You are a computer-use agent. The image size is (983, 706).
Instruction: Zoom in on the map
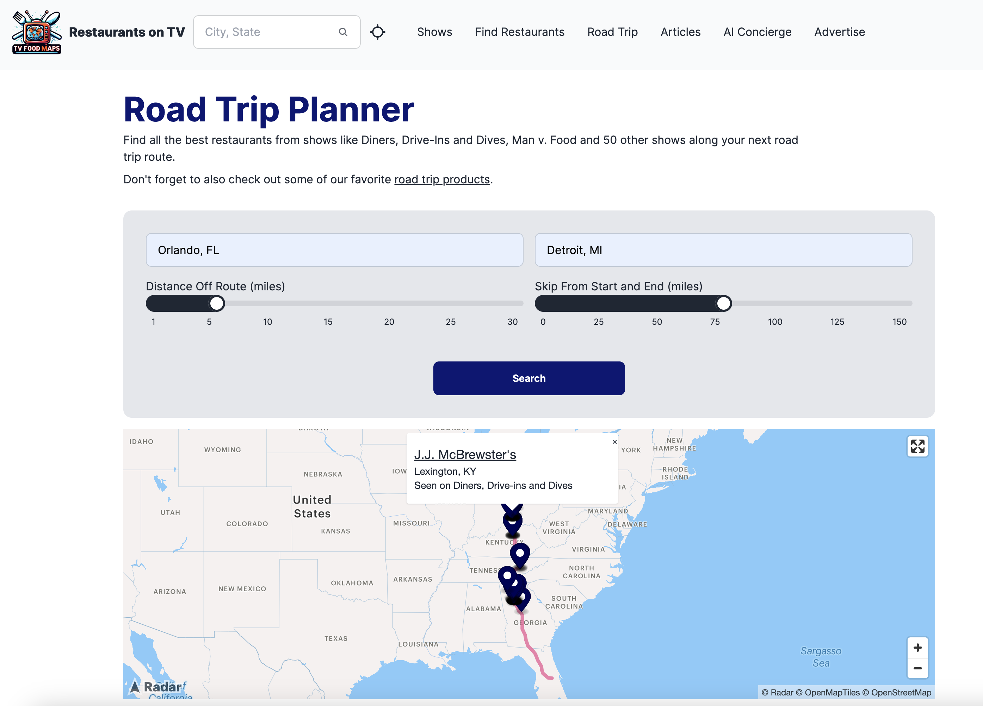pyautogui.click(x=917, y=648)
